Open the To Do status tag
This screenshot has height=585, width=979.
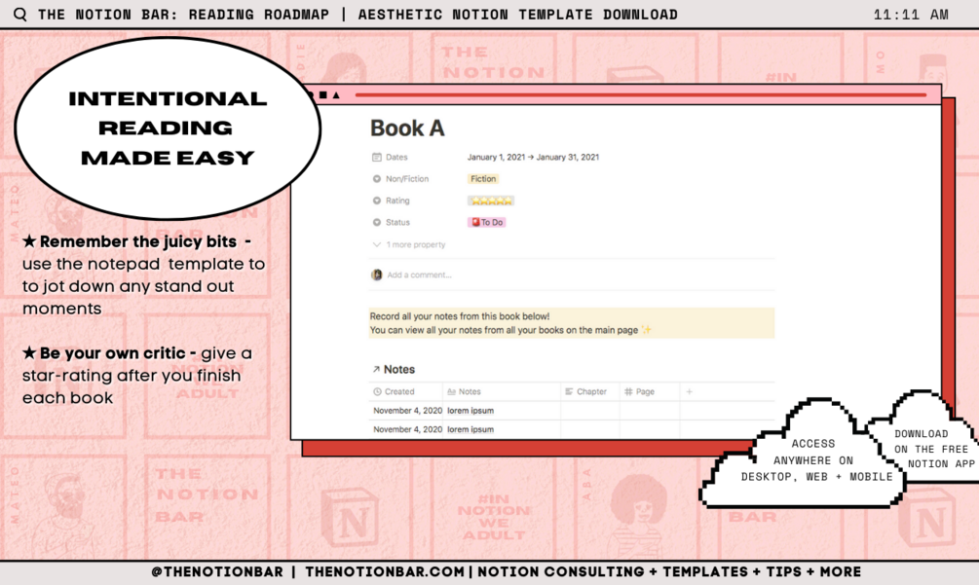[487, 223]
